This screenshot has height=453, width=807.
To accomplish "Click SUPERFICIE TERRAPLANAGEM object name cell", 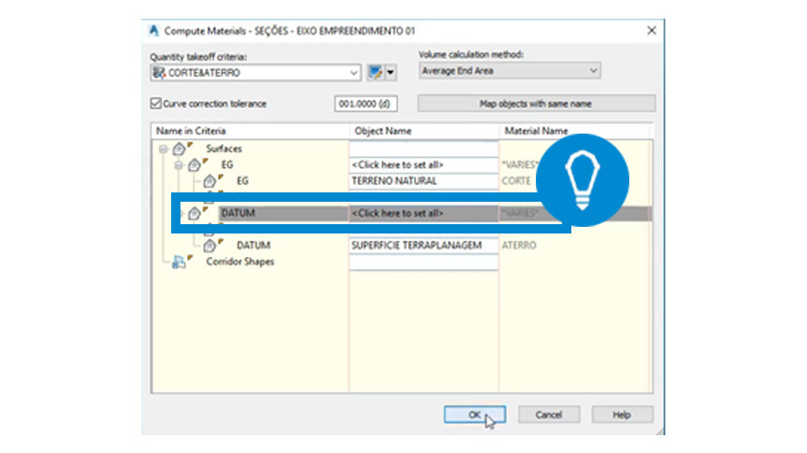I will click(424, 246).
